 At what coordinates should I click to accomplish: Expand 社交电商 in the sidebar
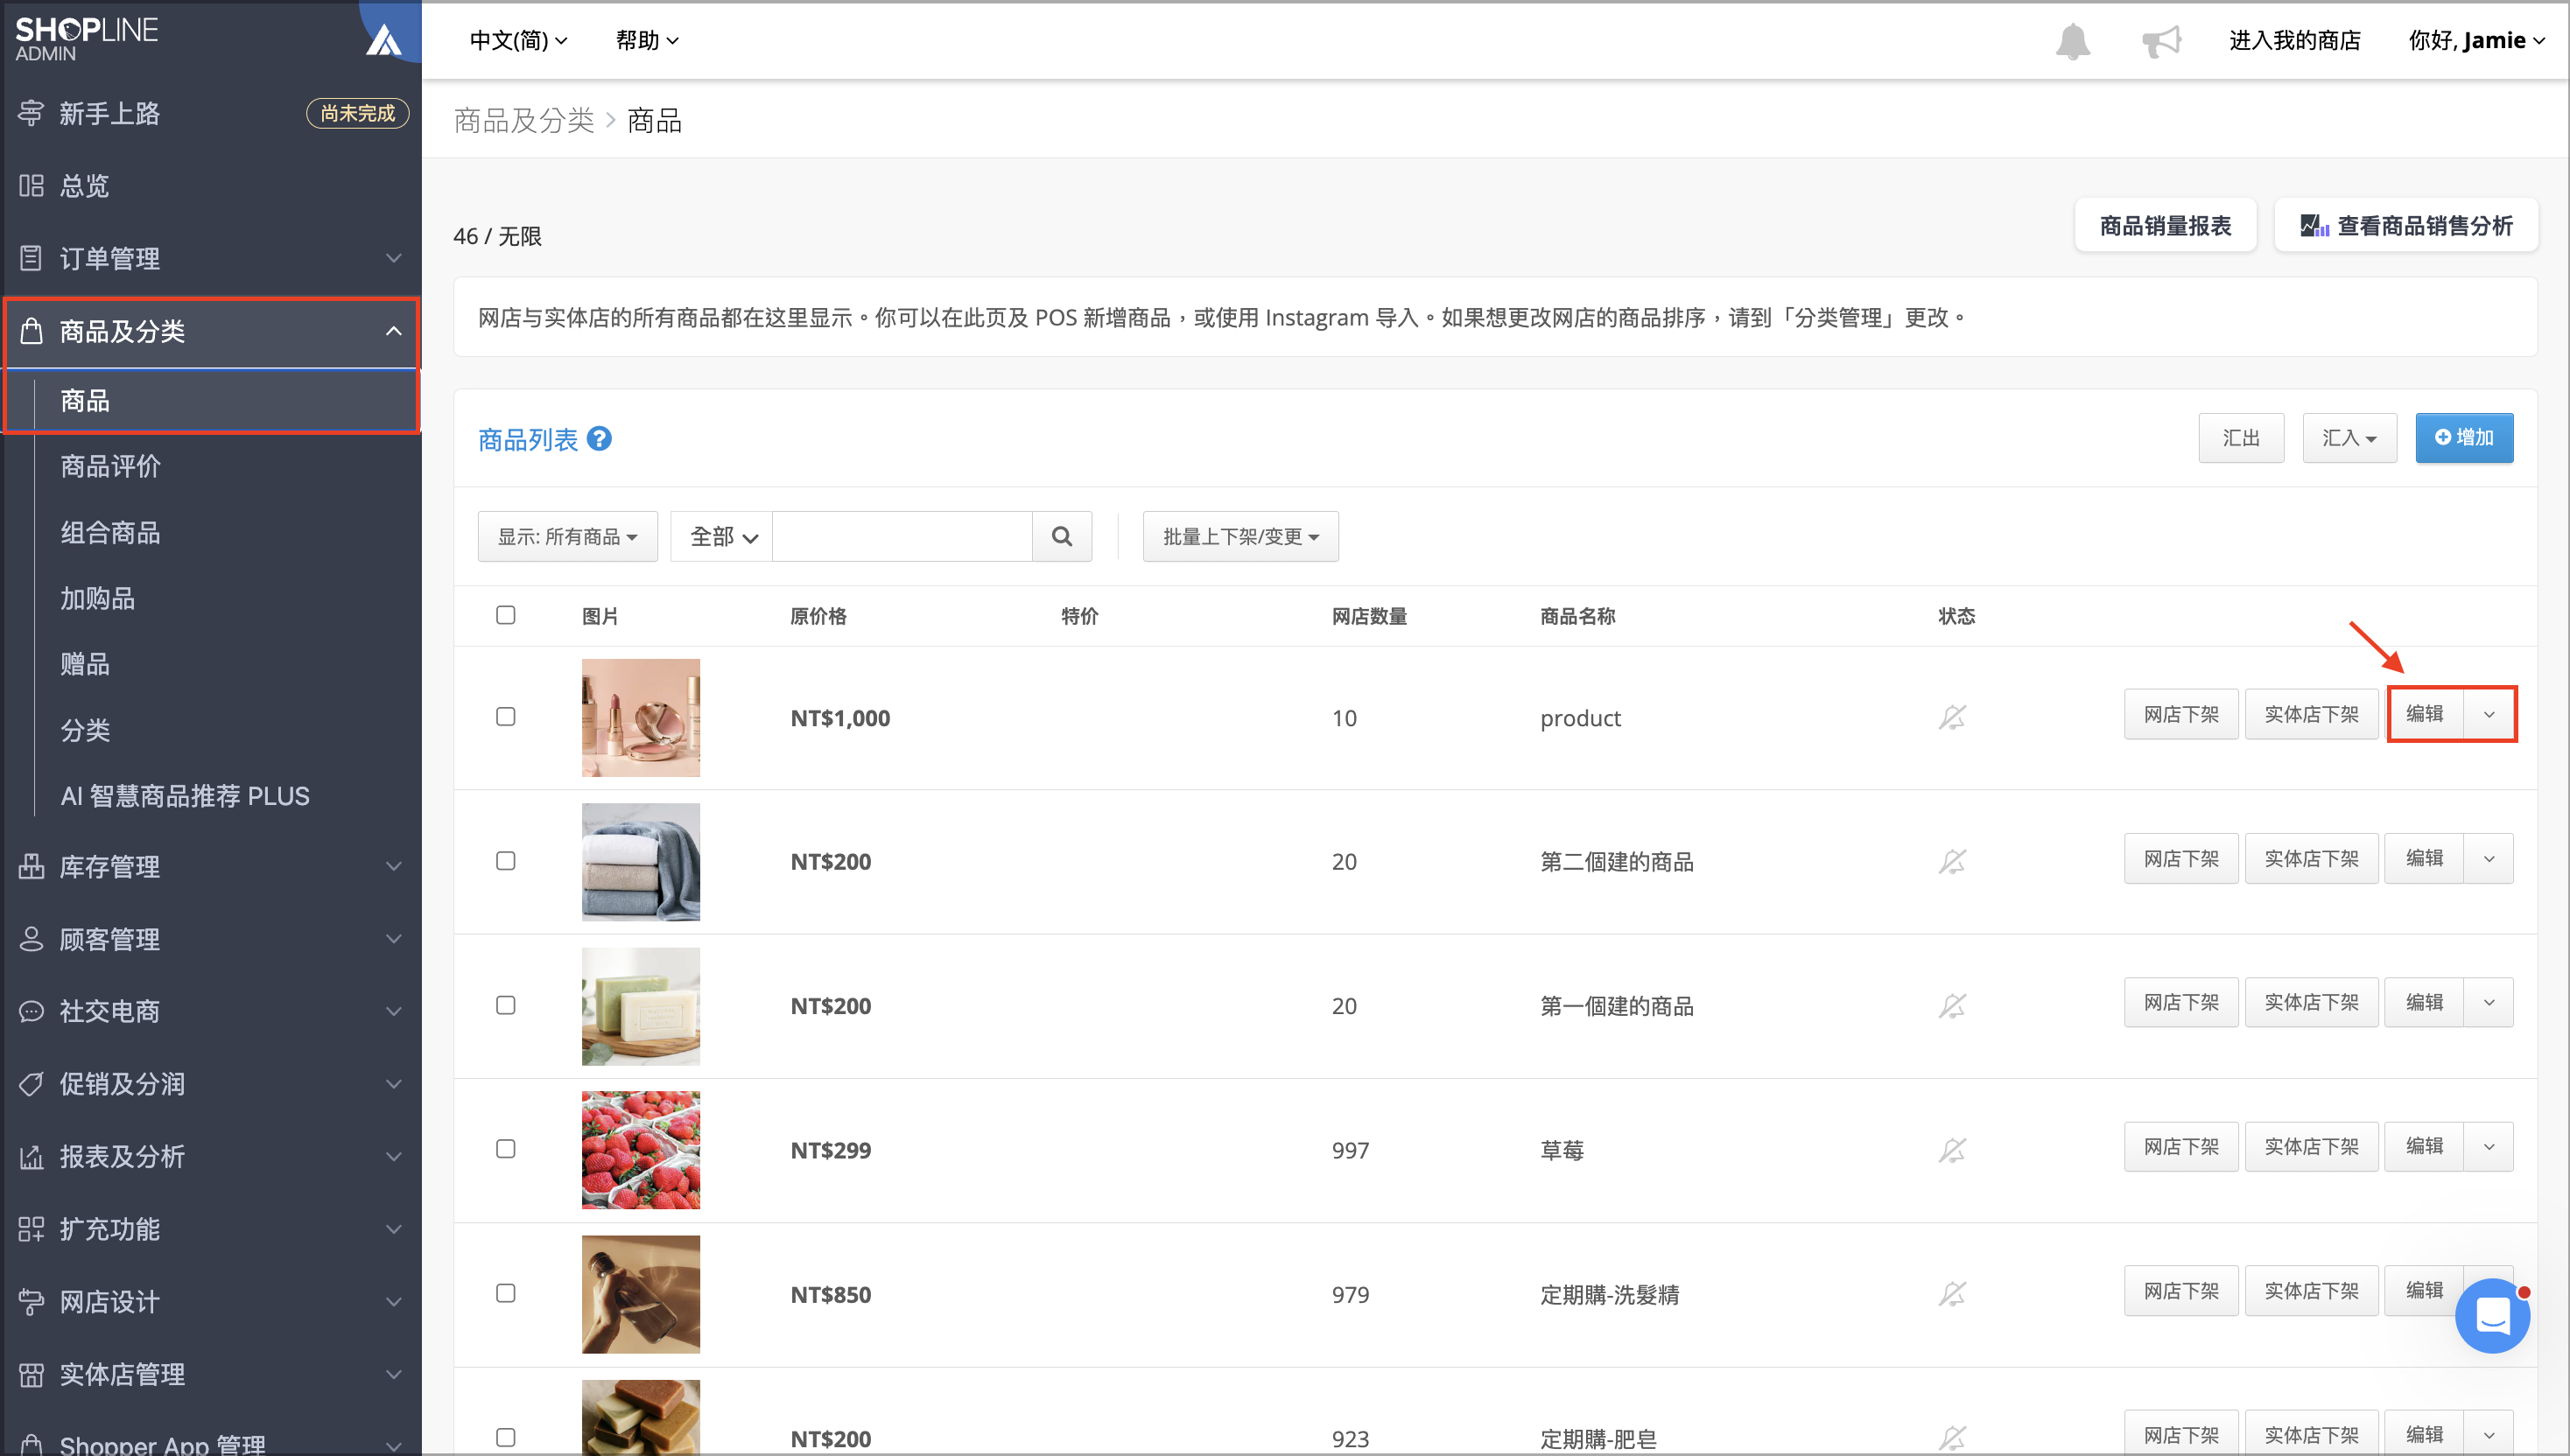click(x=211, y=1011)
